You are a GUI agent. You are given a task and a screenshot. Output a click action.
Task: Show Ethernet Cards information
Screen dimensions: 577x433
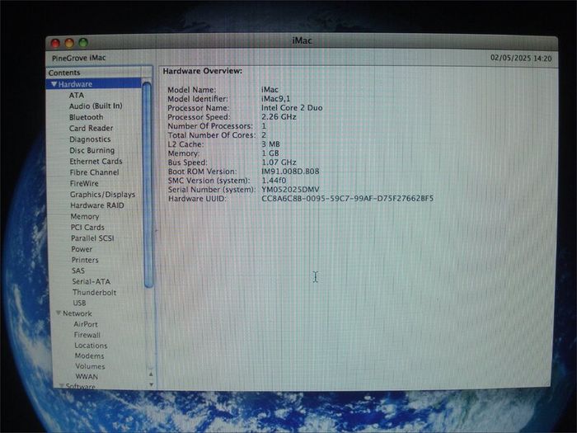tap(96, 162)
